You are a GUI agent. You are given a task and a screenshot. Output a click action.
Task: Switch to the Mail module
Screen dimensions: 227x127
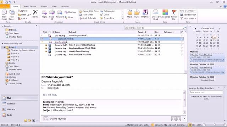pyautogui.click(x=20, y=98)
